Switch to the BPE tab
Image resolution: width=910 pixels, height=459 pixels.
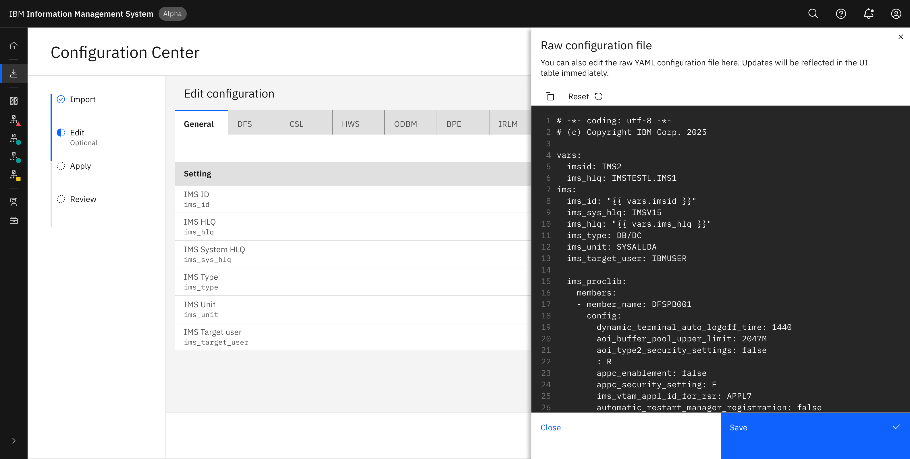tap(463, 123)
